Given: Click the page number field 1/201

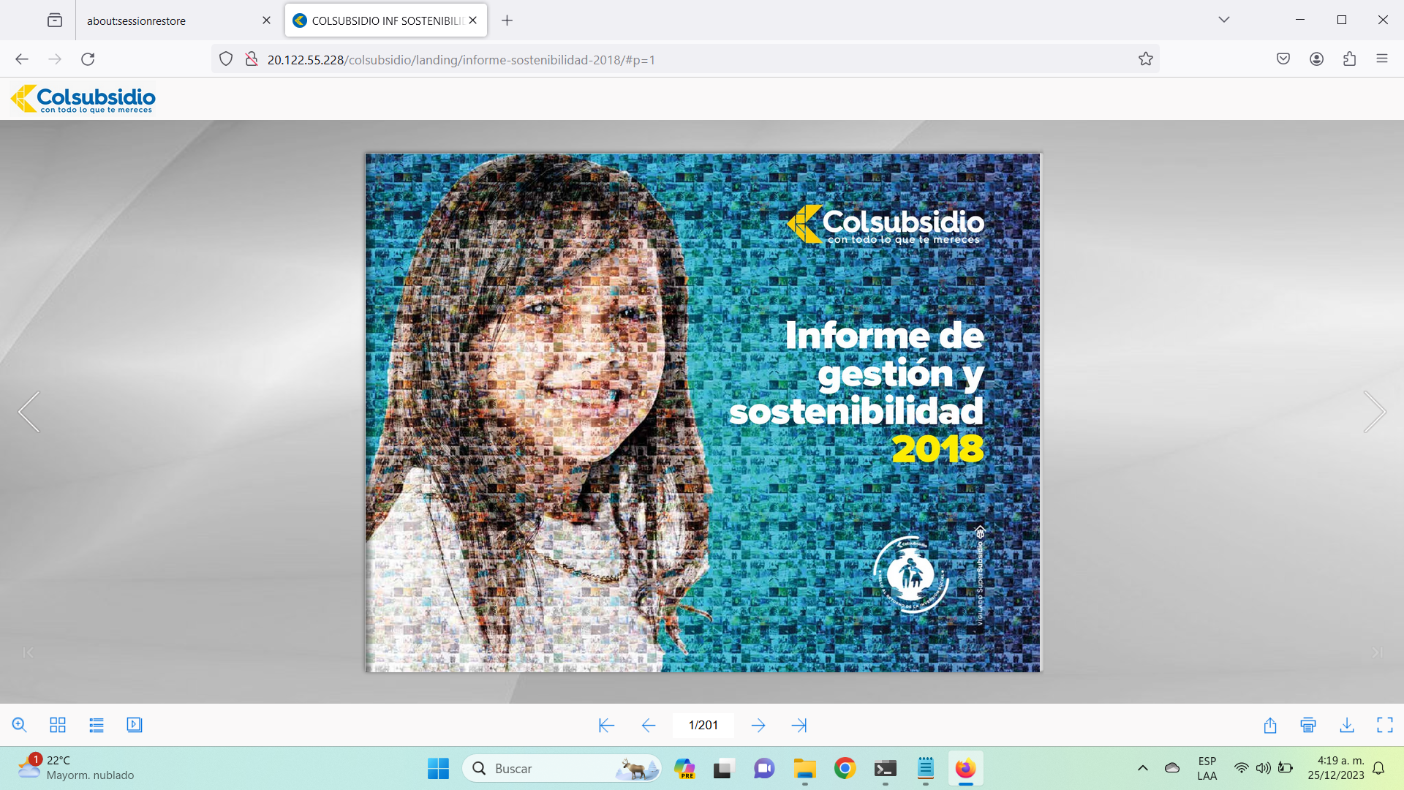Looking at the screenshot, I should 703,725.
